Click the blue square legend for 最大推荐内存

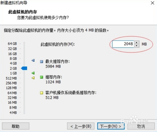coord(42,61)
